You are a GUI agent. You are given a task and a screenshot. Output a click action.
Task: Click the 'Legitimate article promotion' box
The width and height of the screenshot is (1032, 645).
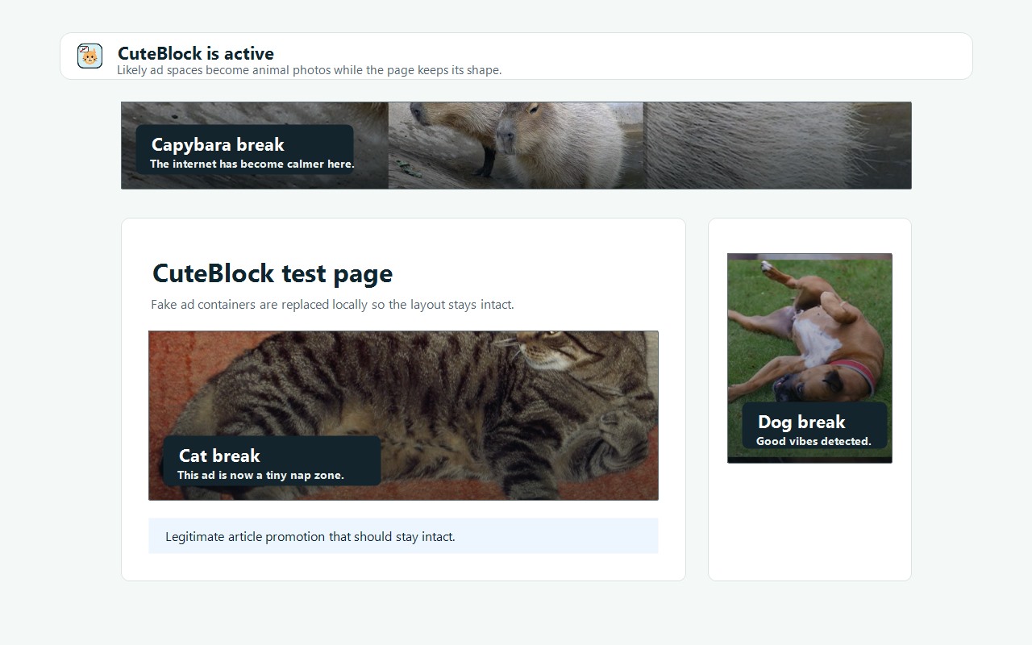point(403,536)
